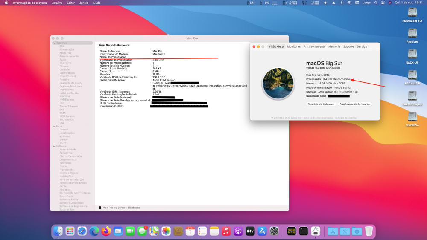Image resolution: width=427 pixels, height=240 pixels.
Task: Click the Wi-Fi status icon
Action: 349,3
